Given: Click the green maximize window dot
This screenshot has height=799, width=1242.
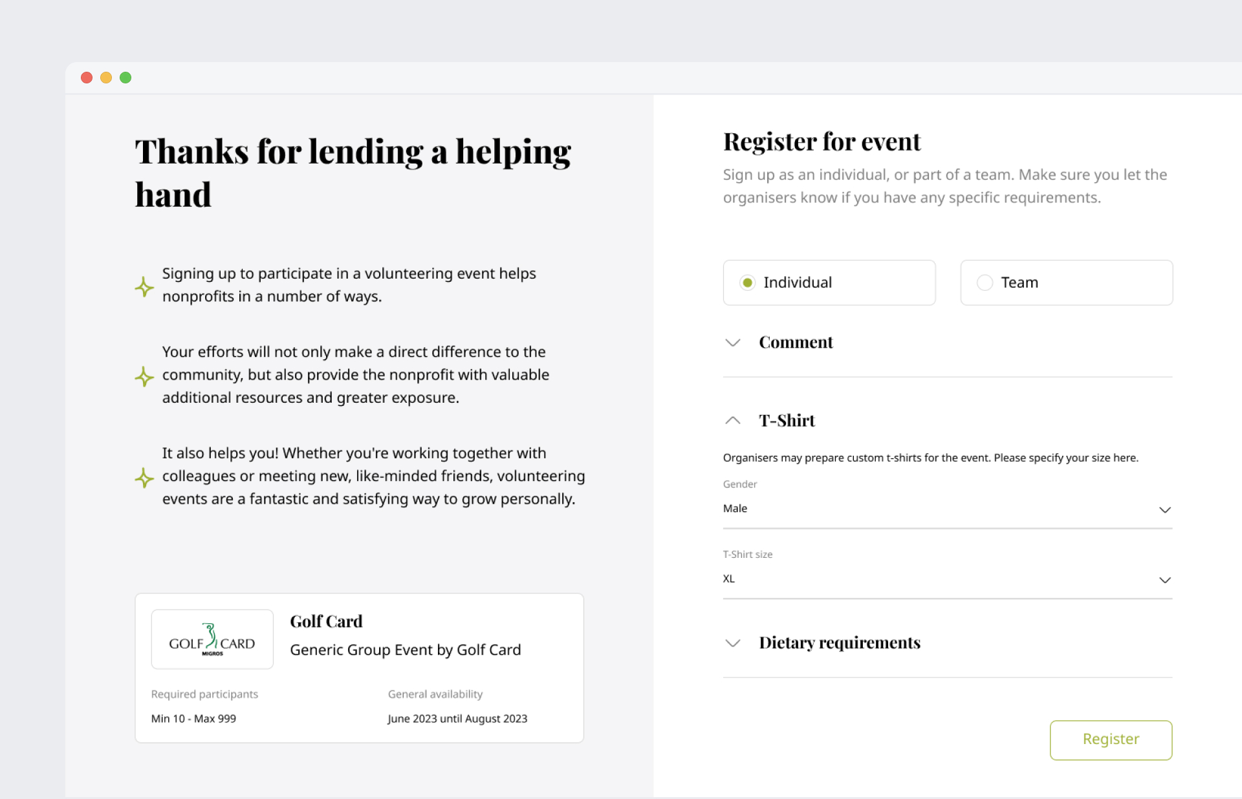Looking at the screenshot, I should point(125,78).
